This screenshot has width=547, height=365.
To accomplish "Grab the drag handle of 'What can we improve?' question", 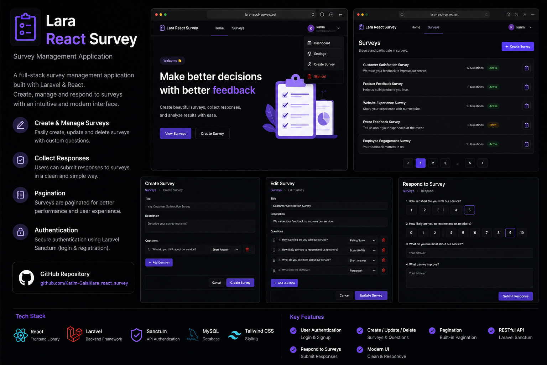I will point(274,270).
